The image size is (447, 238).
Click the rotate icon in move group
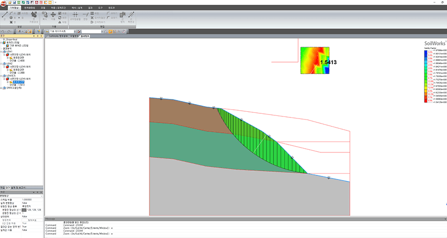pyautogui.click(x=60, y=17)
